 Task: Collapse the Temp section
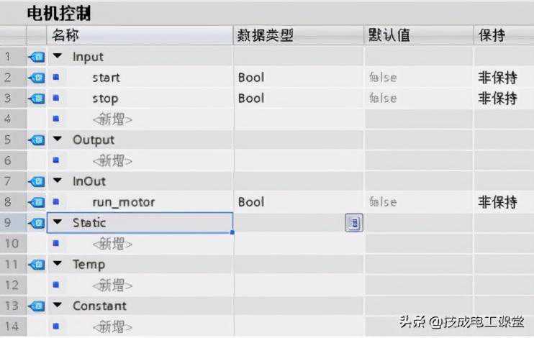coord(57,265)
